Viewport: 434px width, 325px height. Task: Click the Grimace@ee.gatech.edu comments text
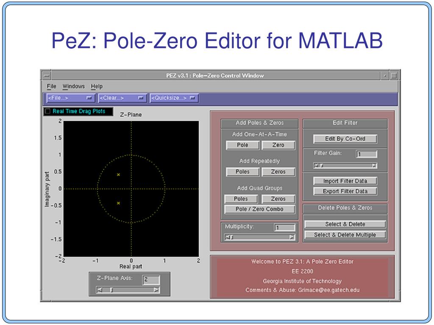click(302, 290)
